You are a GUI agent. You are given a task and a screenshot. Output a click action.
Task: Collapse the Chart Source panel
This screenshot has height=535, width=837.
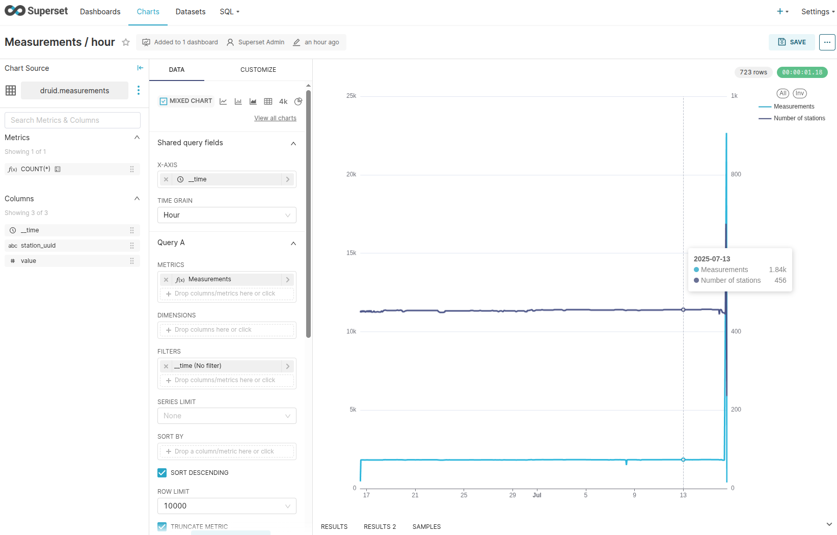point(140,68)
